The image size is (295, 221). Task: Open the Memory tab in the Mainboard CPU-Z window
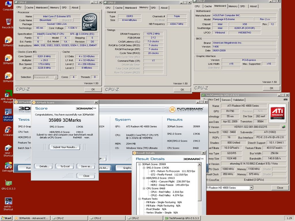click(233, 6)
